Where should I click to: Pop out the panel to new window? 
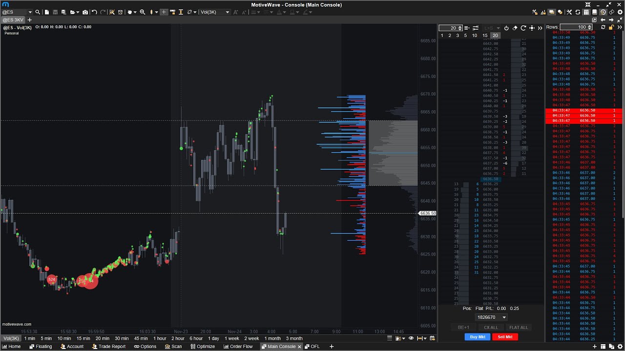pyautogui.click(x=594, y=20)
